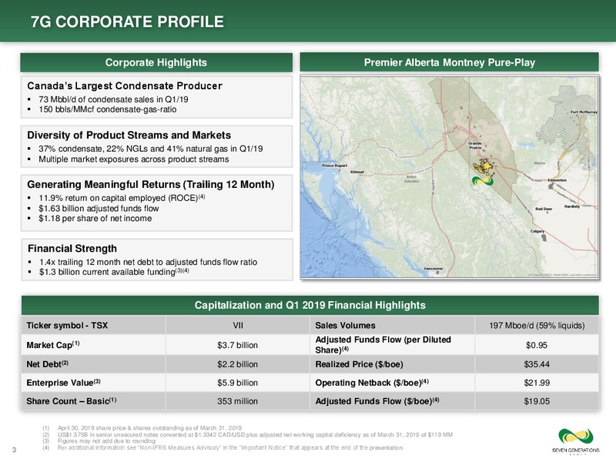Viewport: 616px width, 462px height.
Task: Click the '$3.7 billion' value
Action: (237, 345)
